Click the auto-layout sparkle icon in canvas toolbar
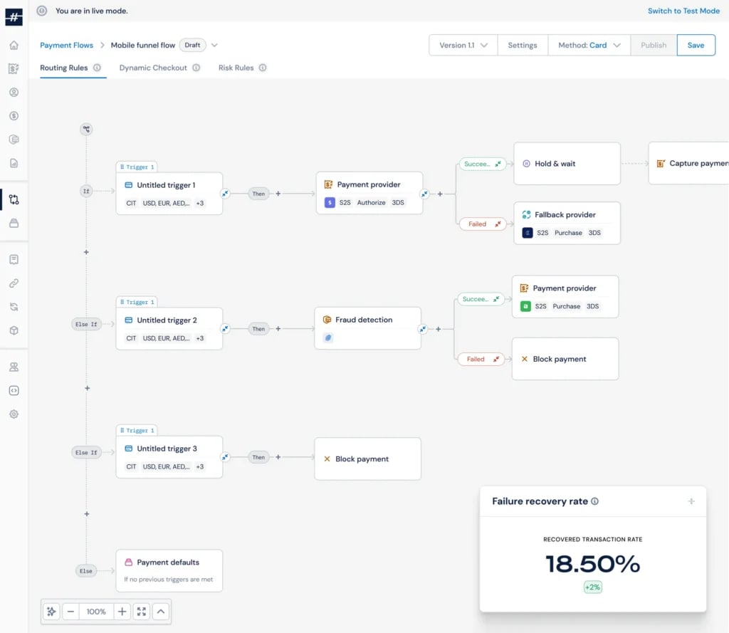Screen dimensions: 729x633 pos(51,611)
